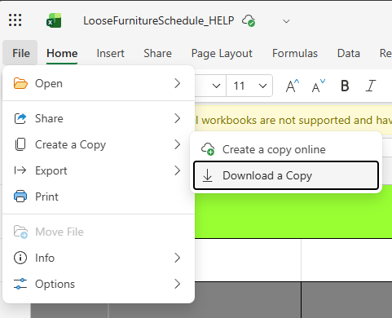Expand the Export submenu chevron
Image resolution: width=392 pixels, height=318 pixels.
(x=177, y=170)
